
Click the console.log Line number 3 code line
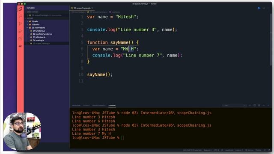pos(132,30)
